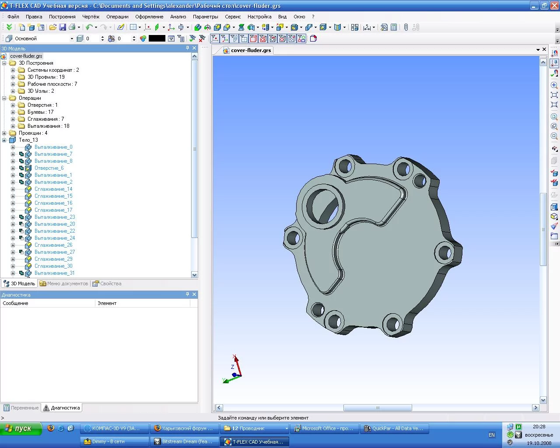Collapse the 'Операции' tree node
This screenshot has height=448, width=560.
point(4,98)
